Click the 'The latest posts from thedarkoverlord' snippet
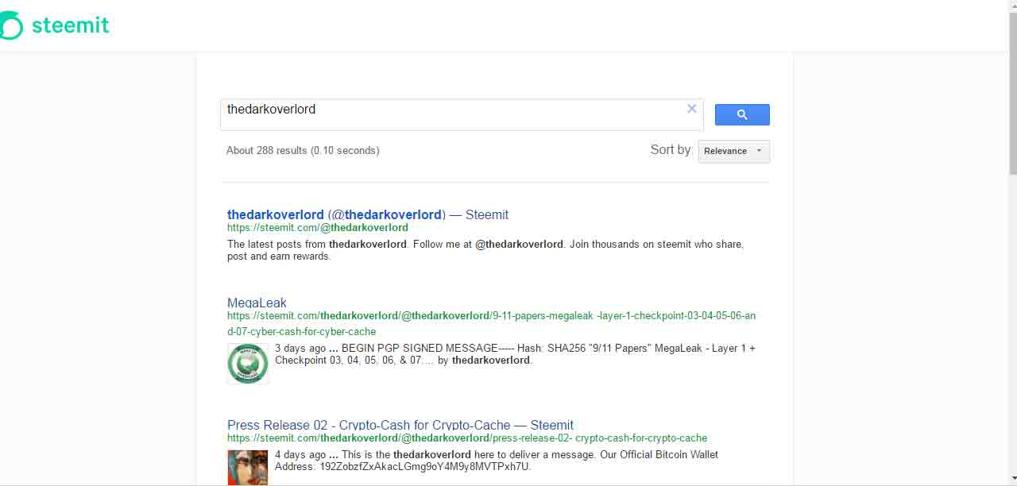 485,250
